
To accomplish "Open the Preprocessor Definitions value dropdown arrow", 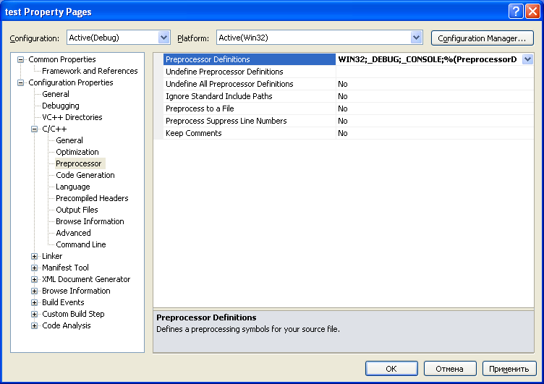I will (x=527, y=59).
